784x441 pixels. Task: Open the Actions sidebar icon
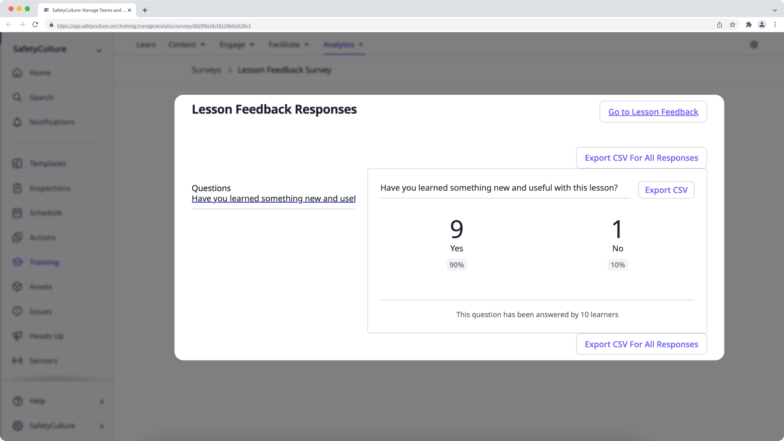17,237
